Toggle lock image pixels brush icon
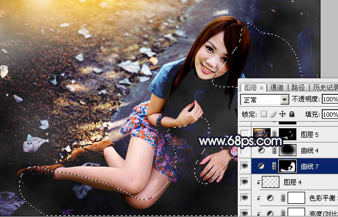The width and height of the screenshot is (338, 217). [273, 114]
